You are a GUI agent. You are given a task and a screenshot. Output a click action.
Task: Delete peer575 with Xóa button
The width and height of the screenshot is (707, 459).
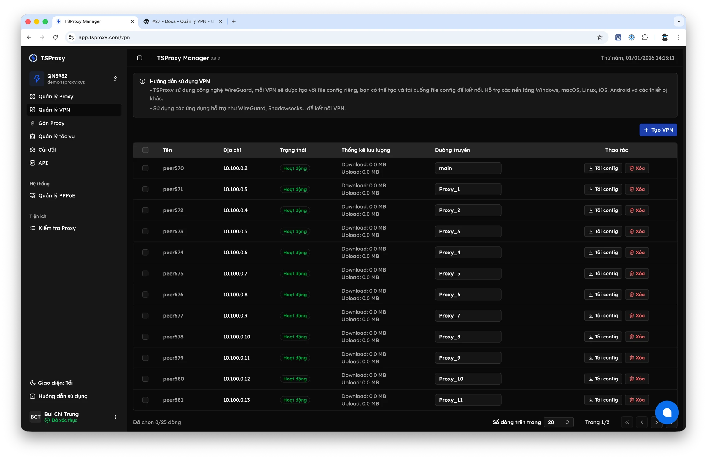637,273
